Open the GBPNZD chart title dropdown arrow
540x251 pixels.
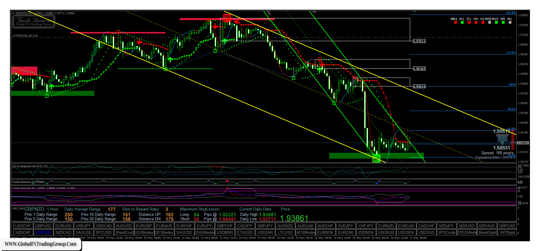point(13,13)
